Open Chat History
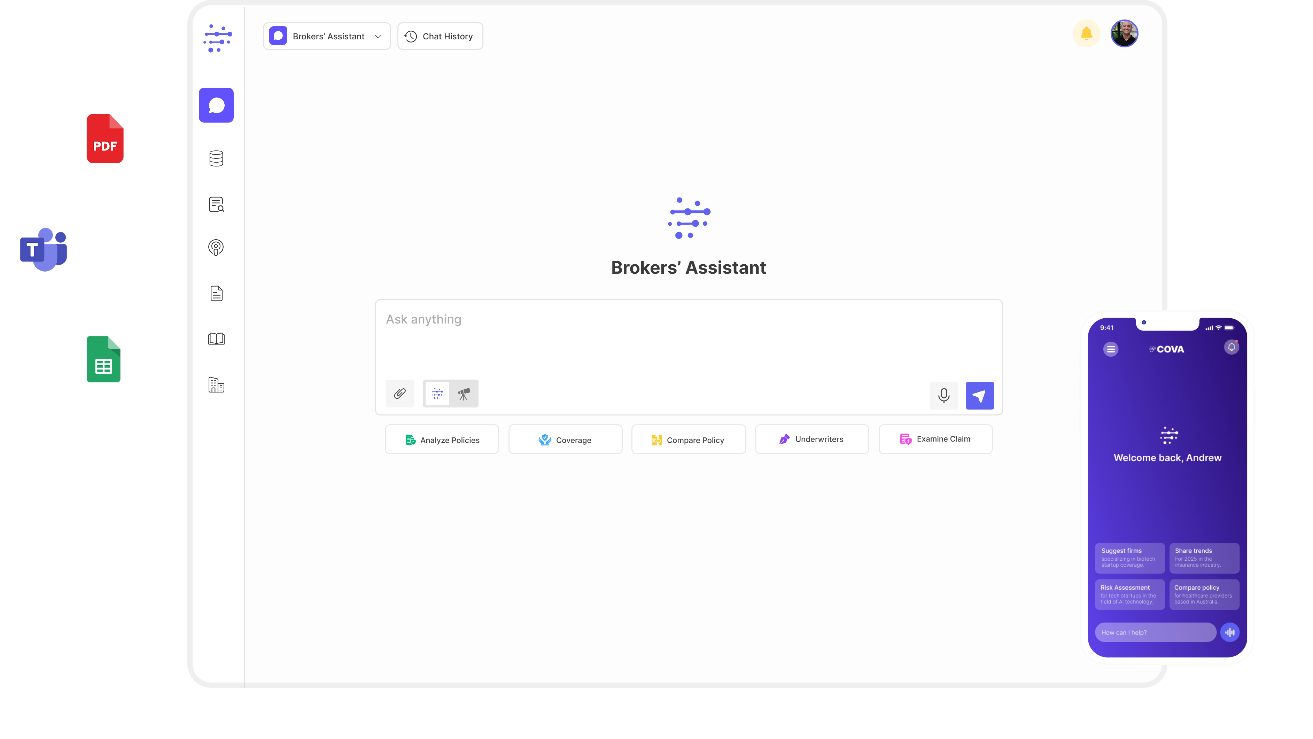This screenshot has height=739, width=1313. coord(440,36)
